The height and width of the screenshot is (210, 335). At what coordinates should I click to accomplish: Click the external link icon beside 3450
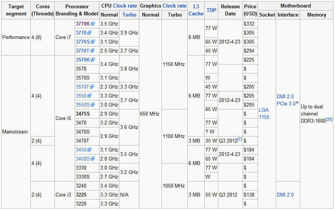point(89,150)
